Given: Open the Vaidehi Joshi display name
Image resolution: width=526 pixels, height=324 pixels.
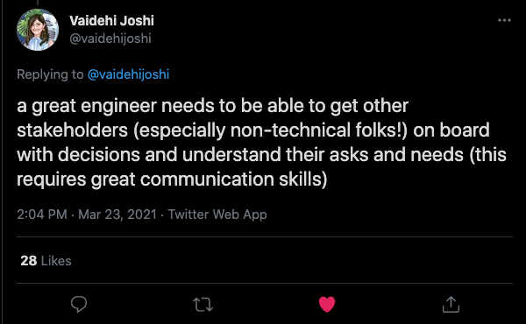Looking at the screenshot, I should click(x=111, y=21).
